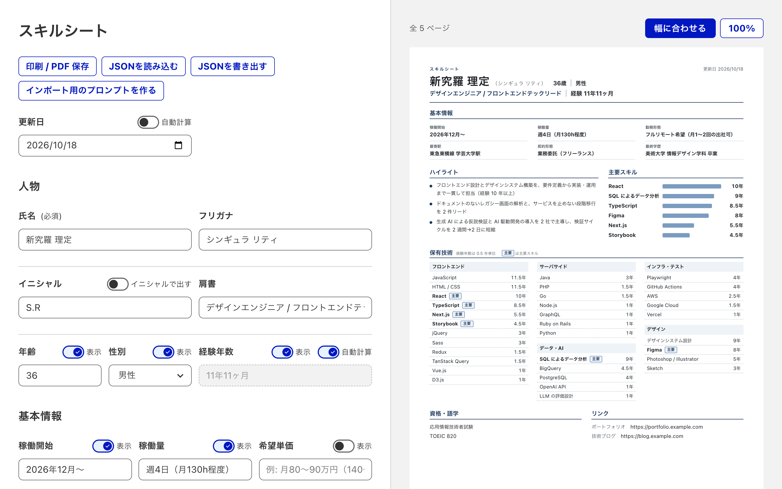Click TOEIC 820 in 資格・語学 section
Screen dimensions: 782x489
pos(443,436)
